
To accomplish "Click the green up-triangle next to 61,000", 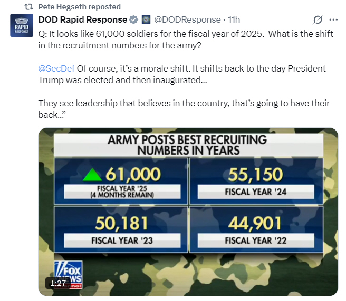I will pyautogui.click(x=92, y=175).
